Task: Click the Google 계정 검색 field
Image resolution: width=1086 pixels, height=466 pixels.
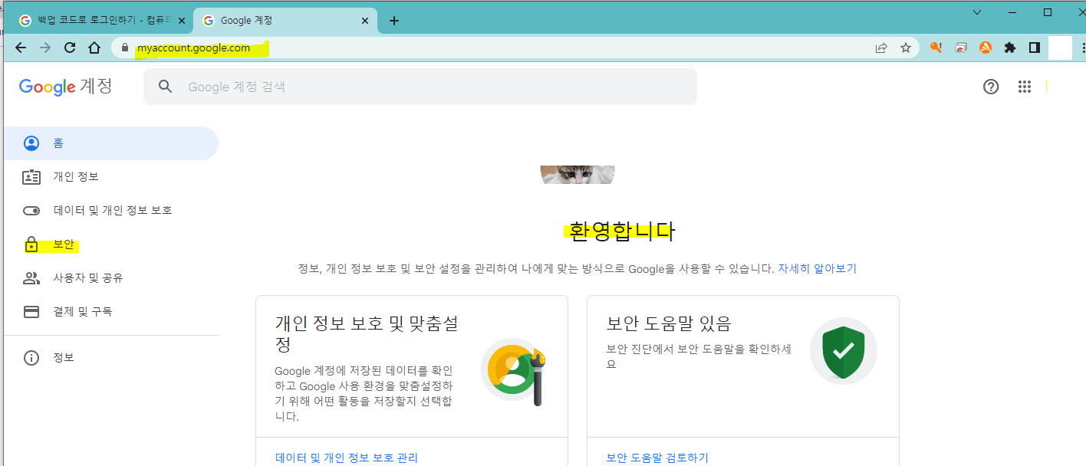Action: click(x=420, y=87)
